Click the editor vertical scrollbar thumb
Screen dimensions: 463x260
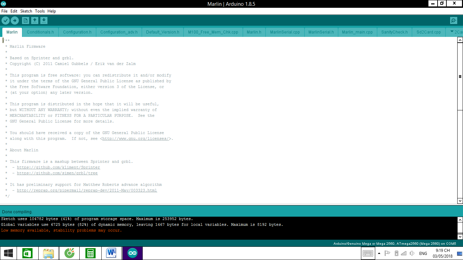[460, 77]
